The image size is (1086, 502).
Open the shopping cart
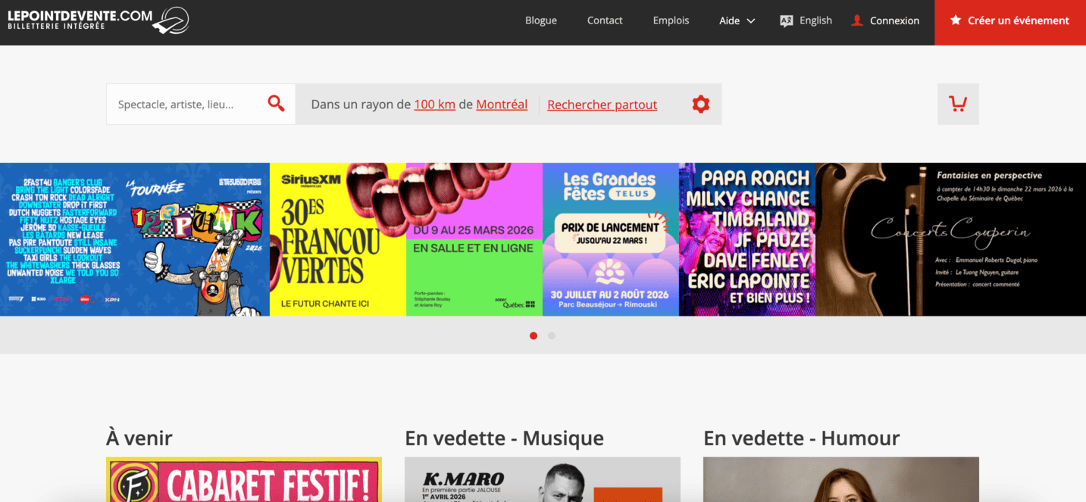[957, 104]
